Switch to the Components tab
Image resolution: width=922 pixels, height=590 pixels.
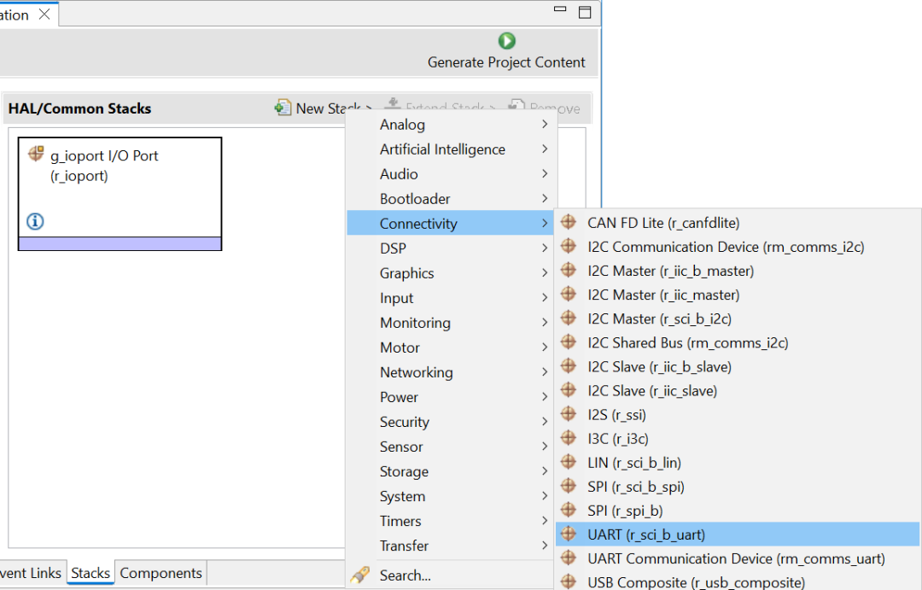coord(160,573)
